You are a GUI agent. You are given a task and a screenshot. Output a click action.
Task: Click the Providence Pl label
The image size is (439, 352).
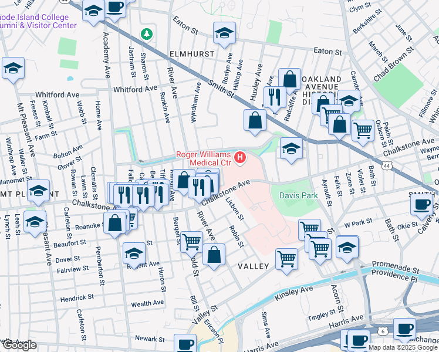point(394,276)
